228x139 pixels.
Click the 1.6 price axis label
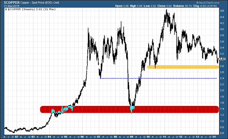(x=222, y=103)
